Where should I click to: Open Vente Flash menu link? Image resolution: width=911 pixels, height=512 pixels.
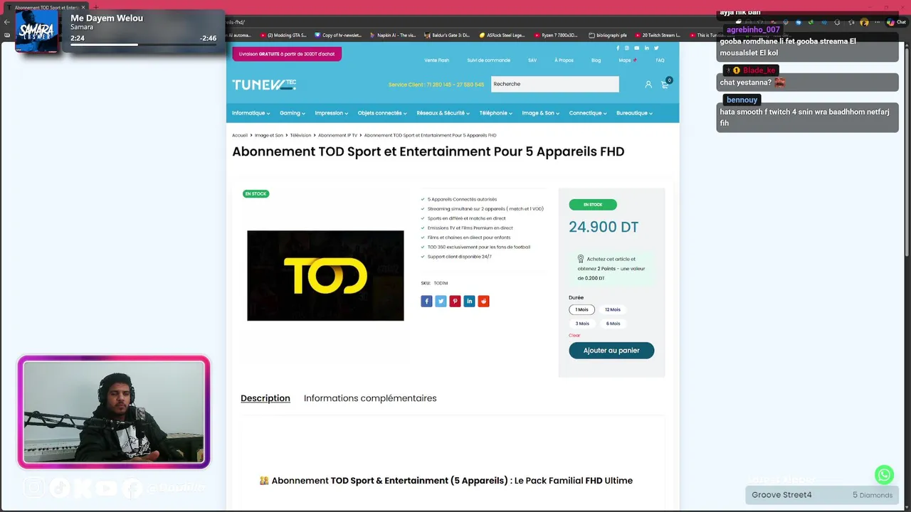click(437, 60)
